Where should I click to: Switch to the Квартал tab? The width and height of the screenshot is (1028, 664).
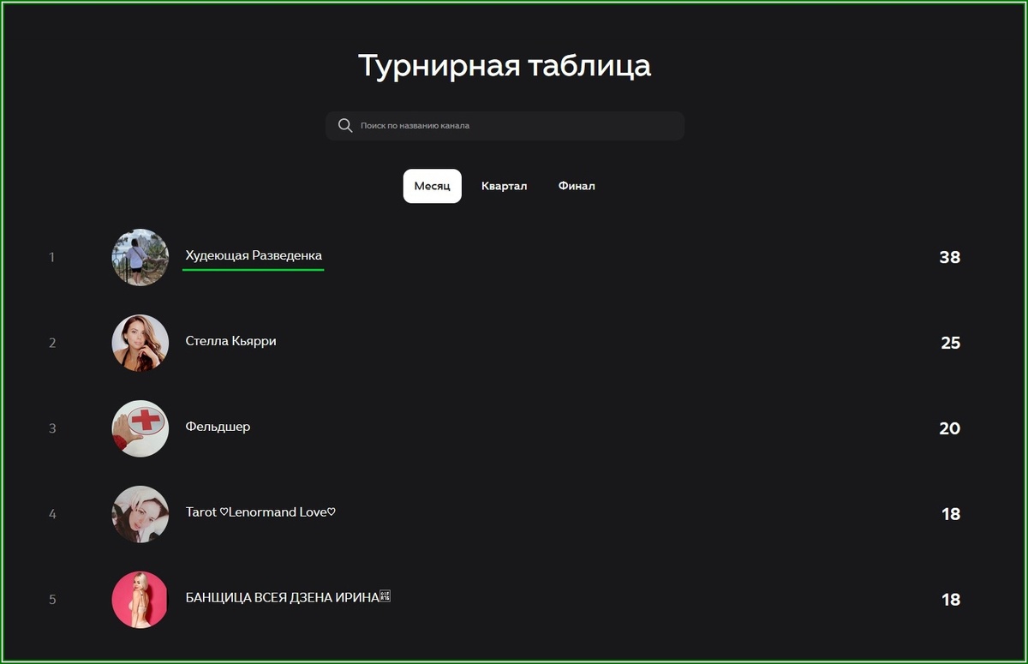(505, 186)
